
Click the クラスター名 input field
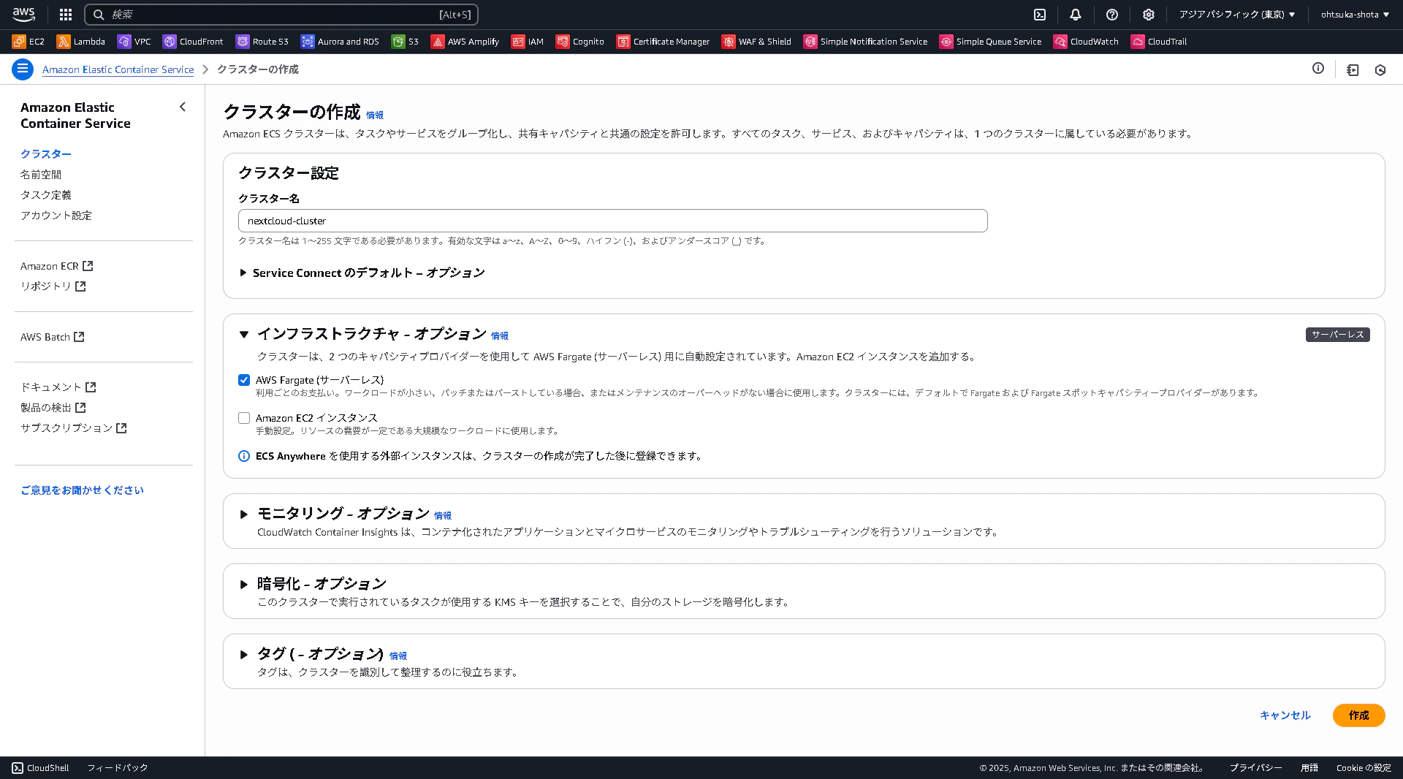[612, 221]
